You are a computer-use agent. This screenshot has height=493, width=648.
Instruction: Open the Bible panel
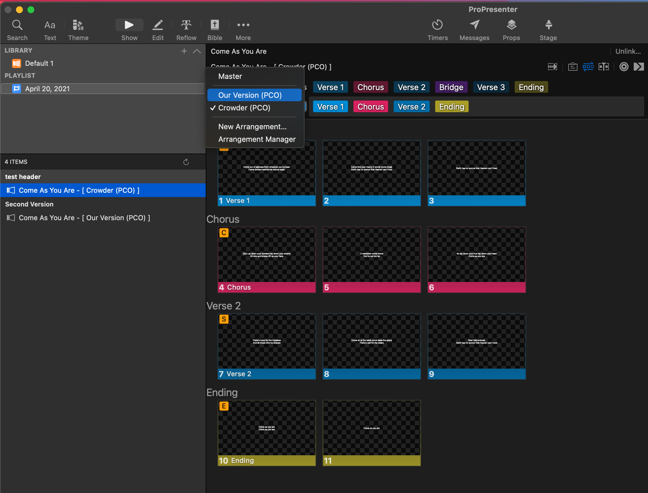pyautogui.click(x=215, y=30)
